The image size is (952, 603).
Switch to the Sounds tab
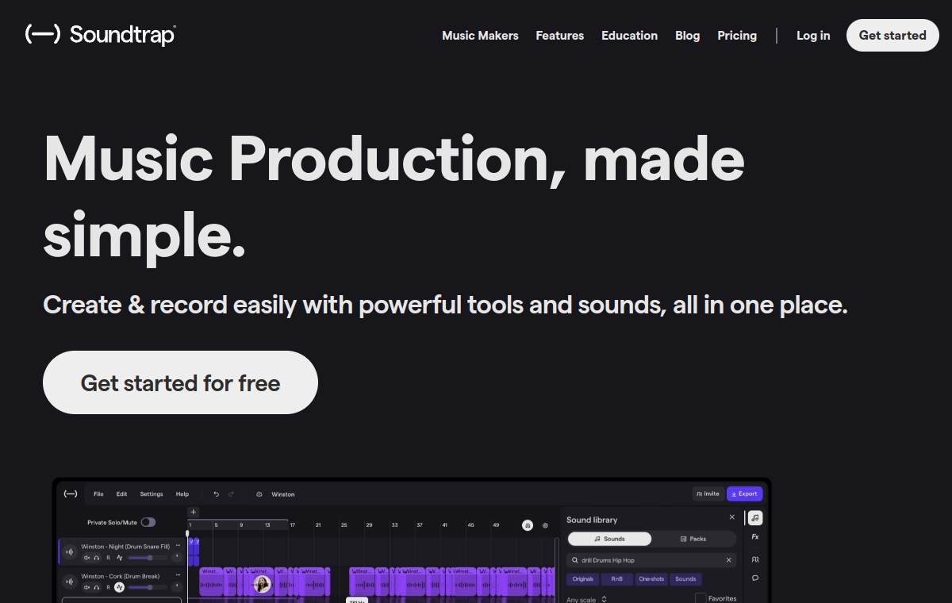click(609, 539)
